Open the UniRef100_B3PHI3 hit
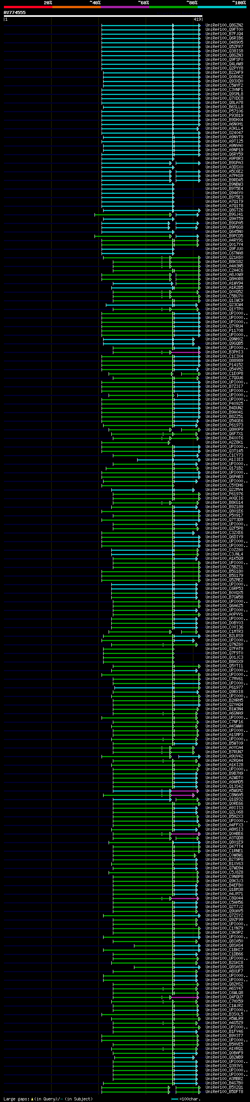 (x=224, y=352)
